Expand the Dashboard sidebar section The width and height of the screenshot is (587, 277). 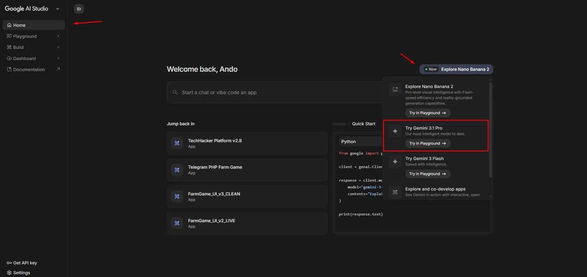coord(58,59)
